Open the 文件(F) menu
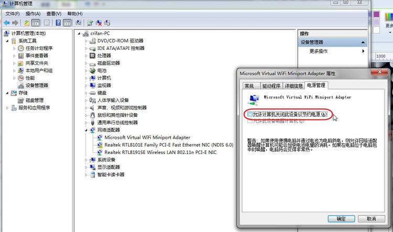393x232 pixels. pos(13,14)
